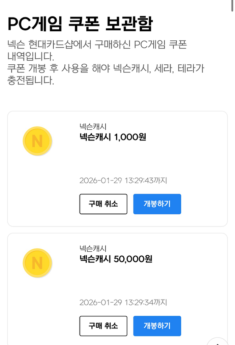The image size is (235, 345).
Task: Select the gold coin graphic of the first coupon
Action: coord(37,141)
